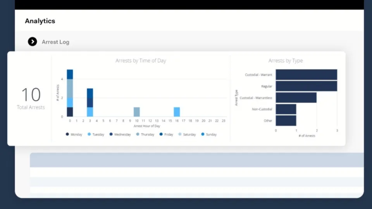Click the Other arrest type bar
The height and width of the screenshot is (209, 372).
click(286, 120)
